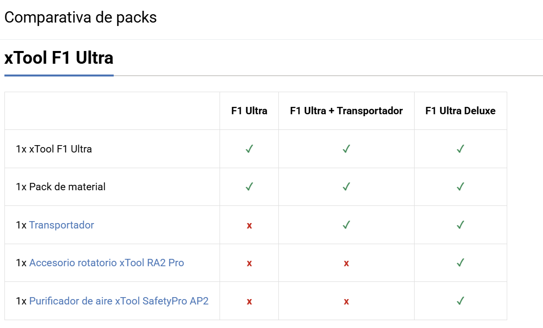
Task: Click the Comparativa de packs title
Action: click(80, 18)
